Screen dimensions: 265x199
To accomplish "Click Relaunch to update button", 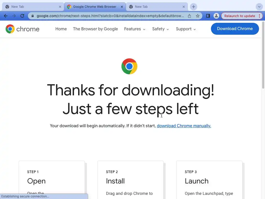I will [239, 16].
